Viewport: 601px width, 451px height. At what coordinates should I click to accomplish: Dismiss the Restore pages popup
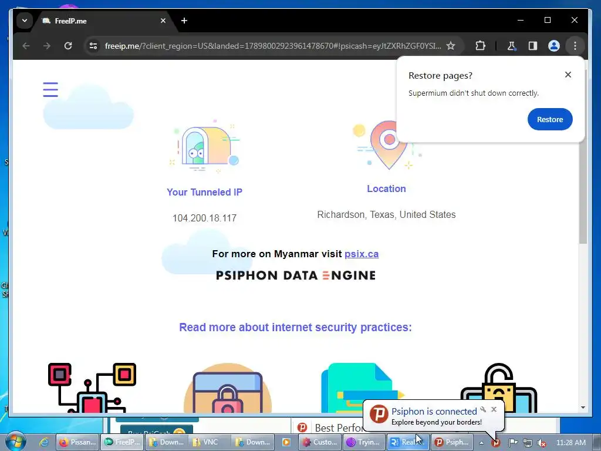click(568, 75)
